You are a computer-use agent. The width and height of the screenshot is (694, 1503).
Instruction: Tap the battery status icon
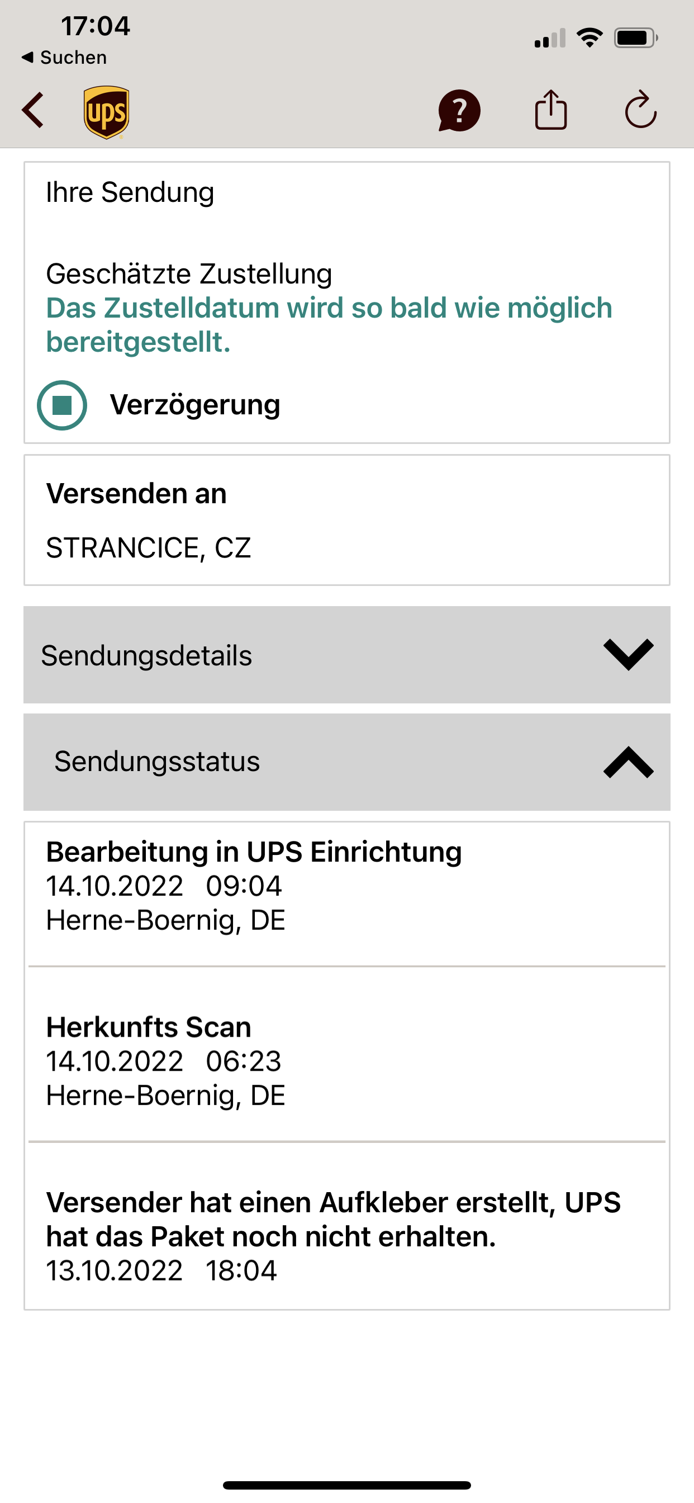635,38
